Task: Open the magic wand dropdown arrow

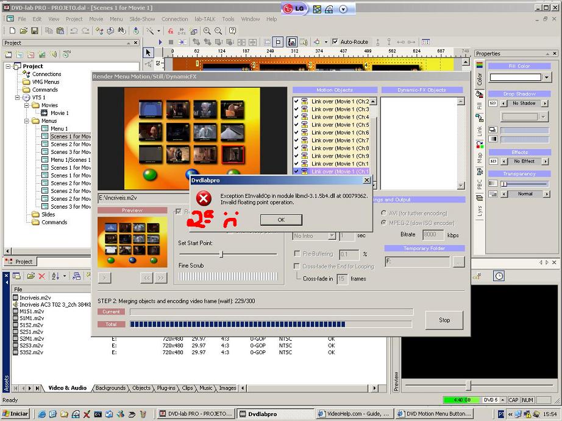Action: click(x=158, y=31)
